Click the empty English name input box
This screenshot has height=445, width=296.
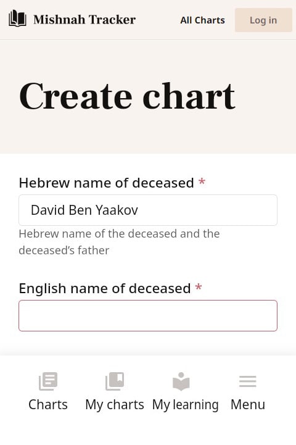(148, 315)
